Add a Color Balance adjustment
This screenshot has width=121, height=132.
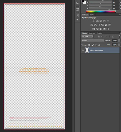coord(95,25)
